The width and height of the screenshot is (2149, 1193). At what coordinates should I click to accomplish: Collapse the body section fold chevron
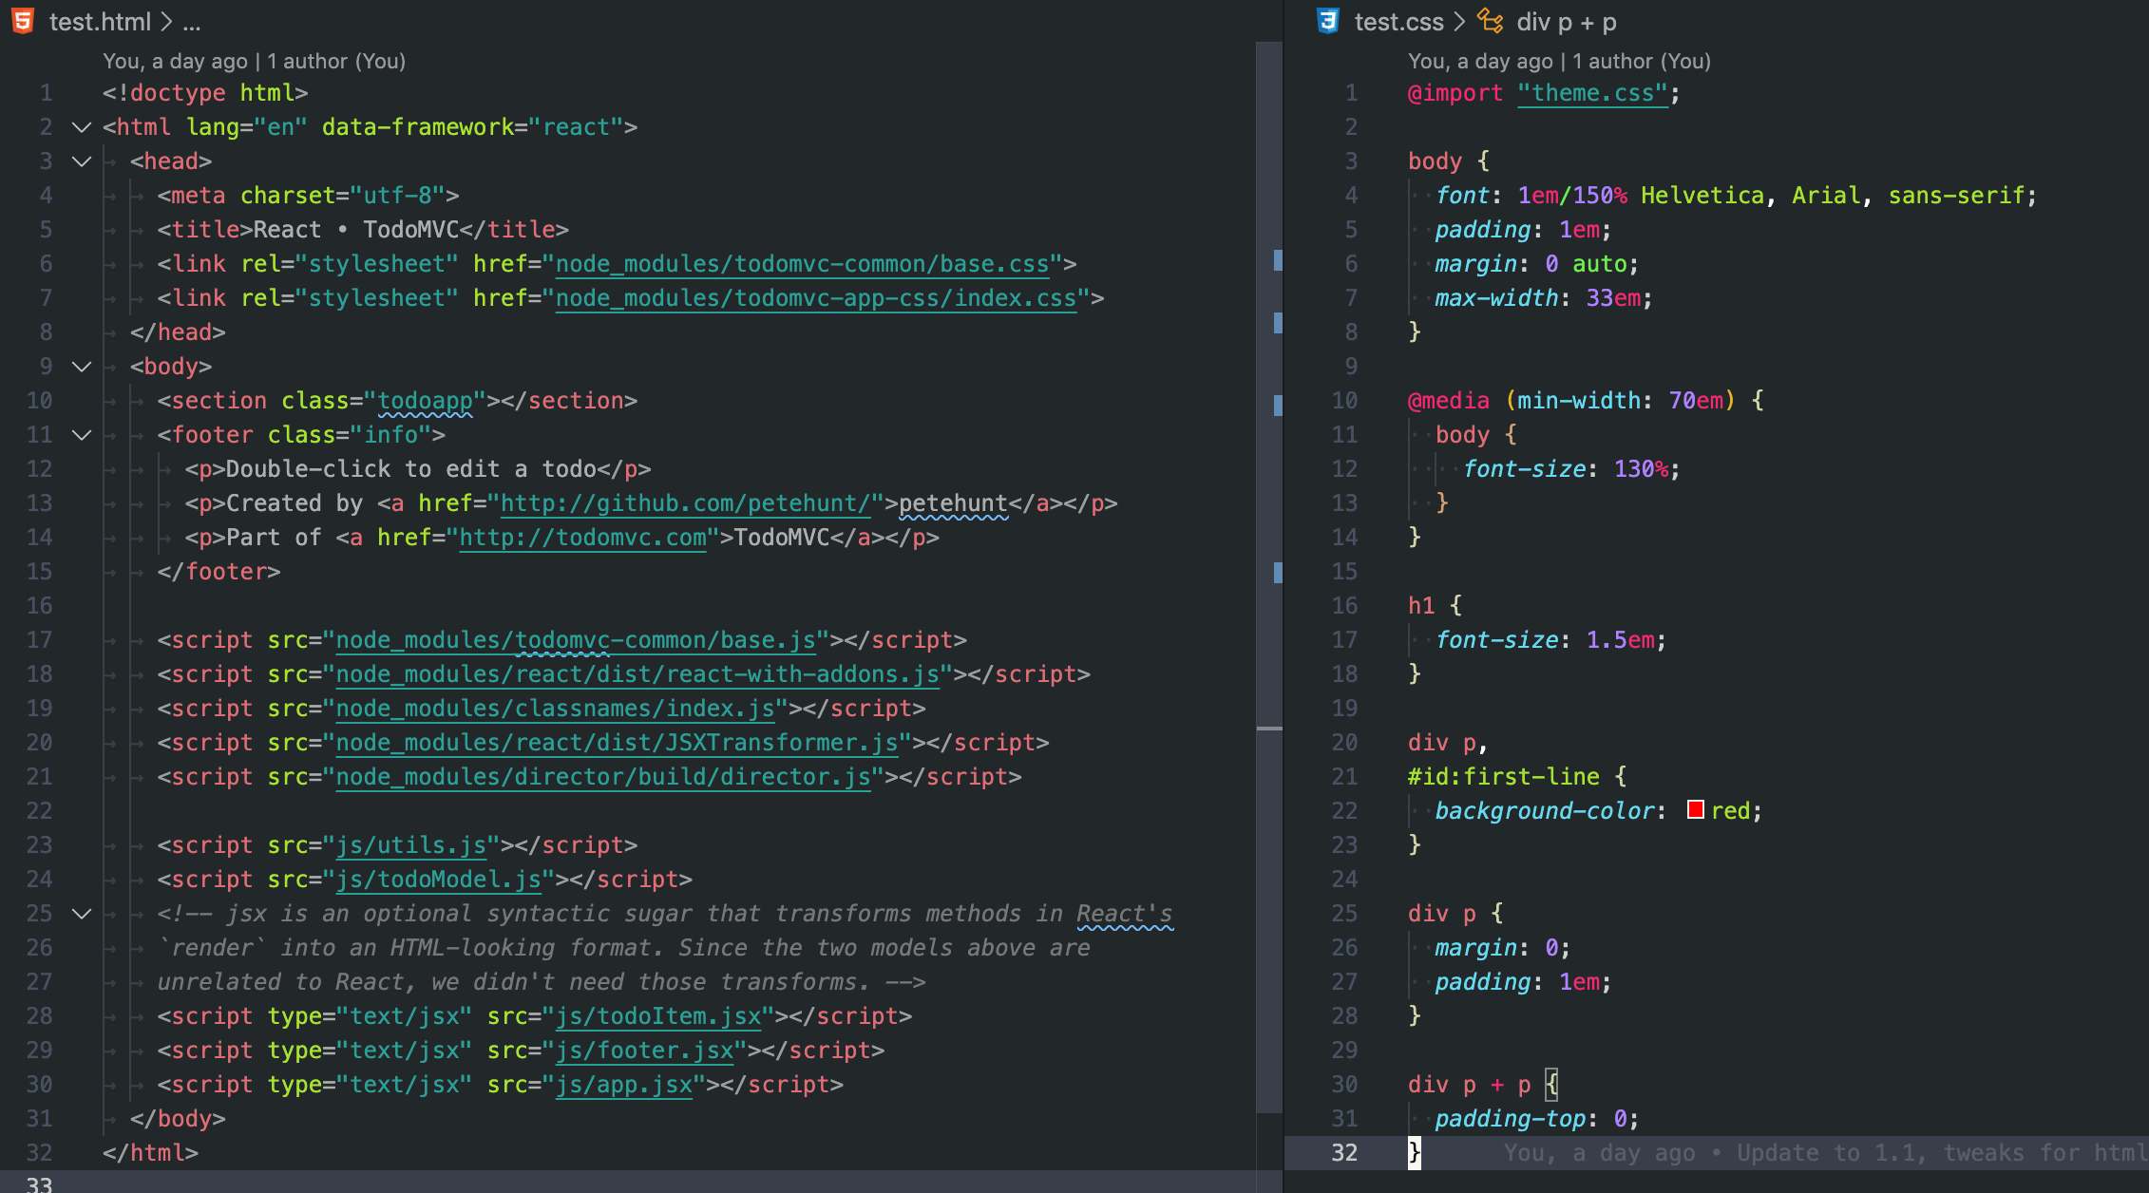coord(80,366)
